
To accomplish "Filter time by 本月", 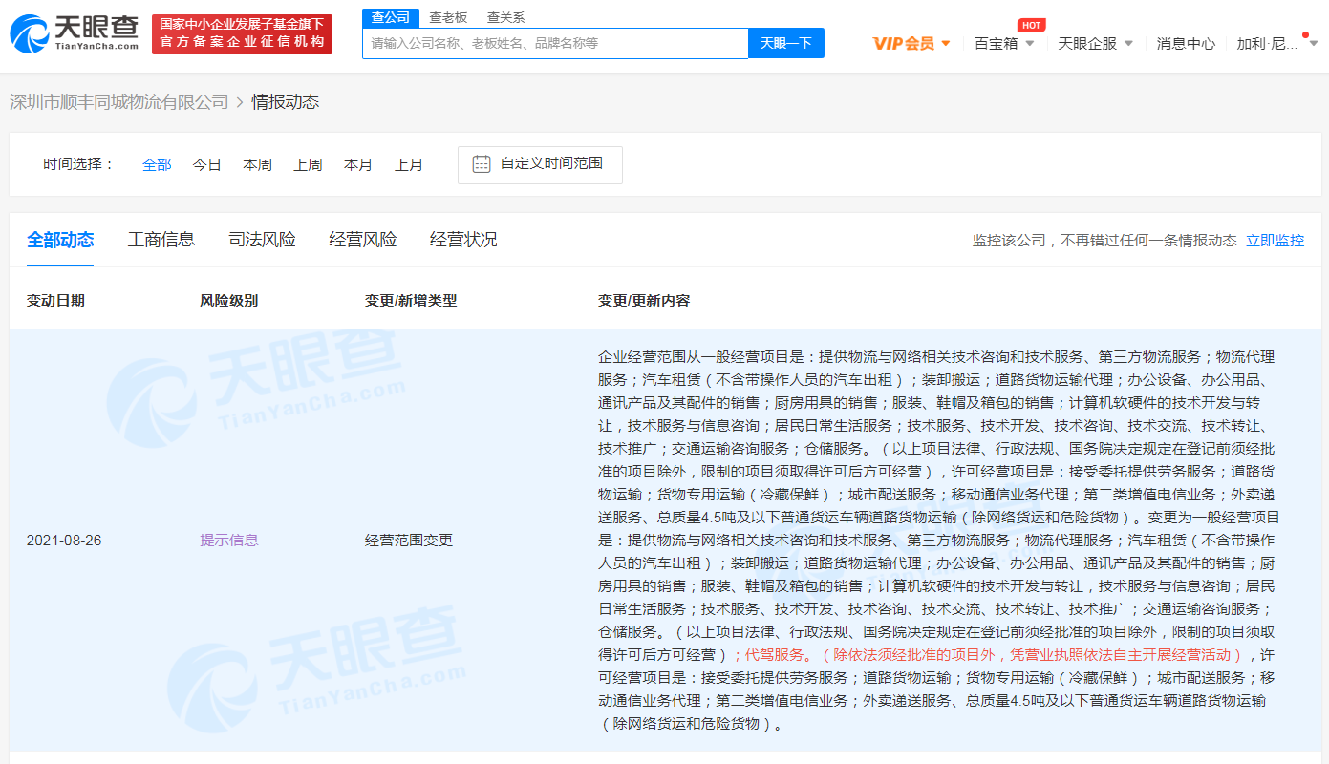I will 358,164.
